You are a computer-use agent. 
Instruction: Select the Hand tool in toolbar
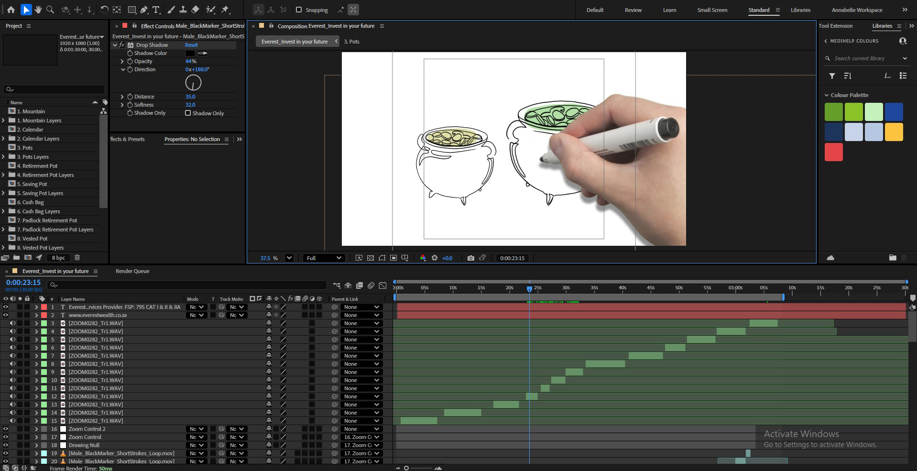tap(38, 10)
